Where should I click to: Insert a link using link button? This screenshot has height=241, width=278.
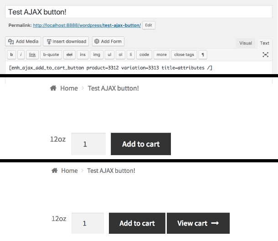point(32,55)
